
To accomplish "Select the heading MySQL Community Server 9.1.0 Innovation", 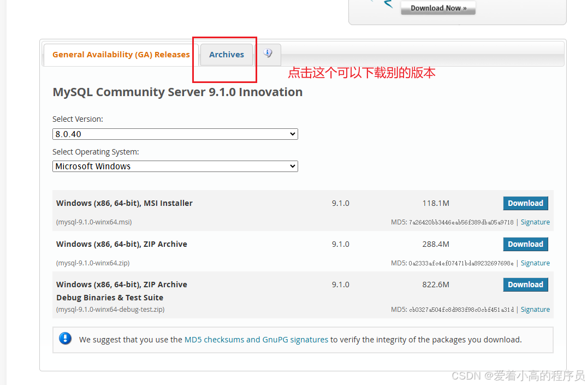I will pyautogui.click(x=177, y=92).
